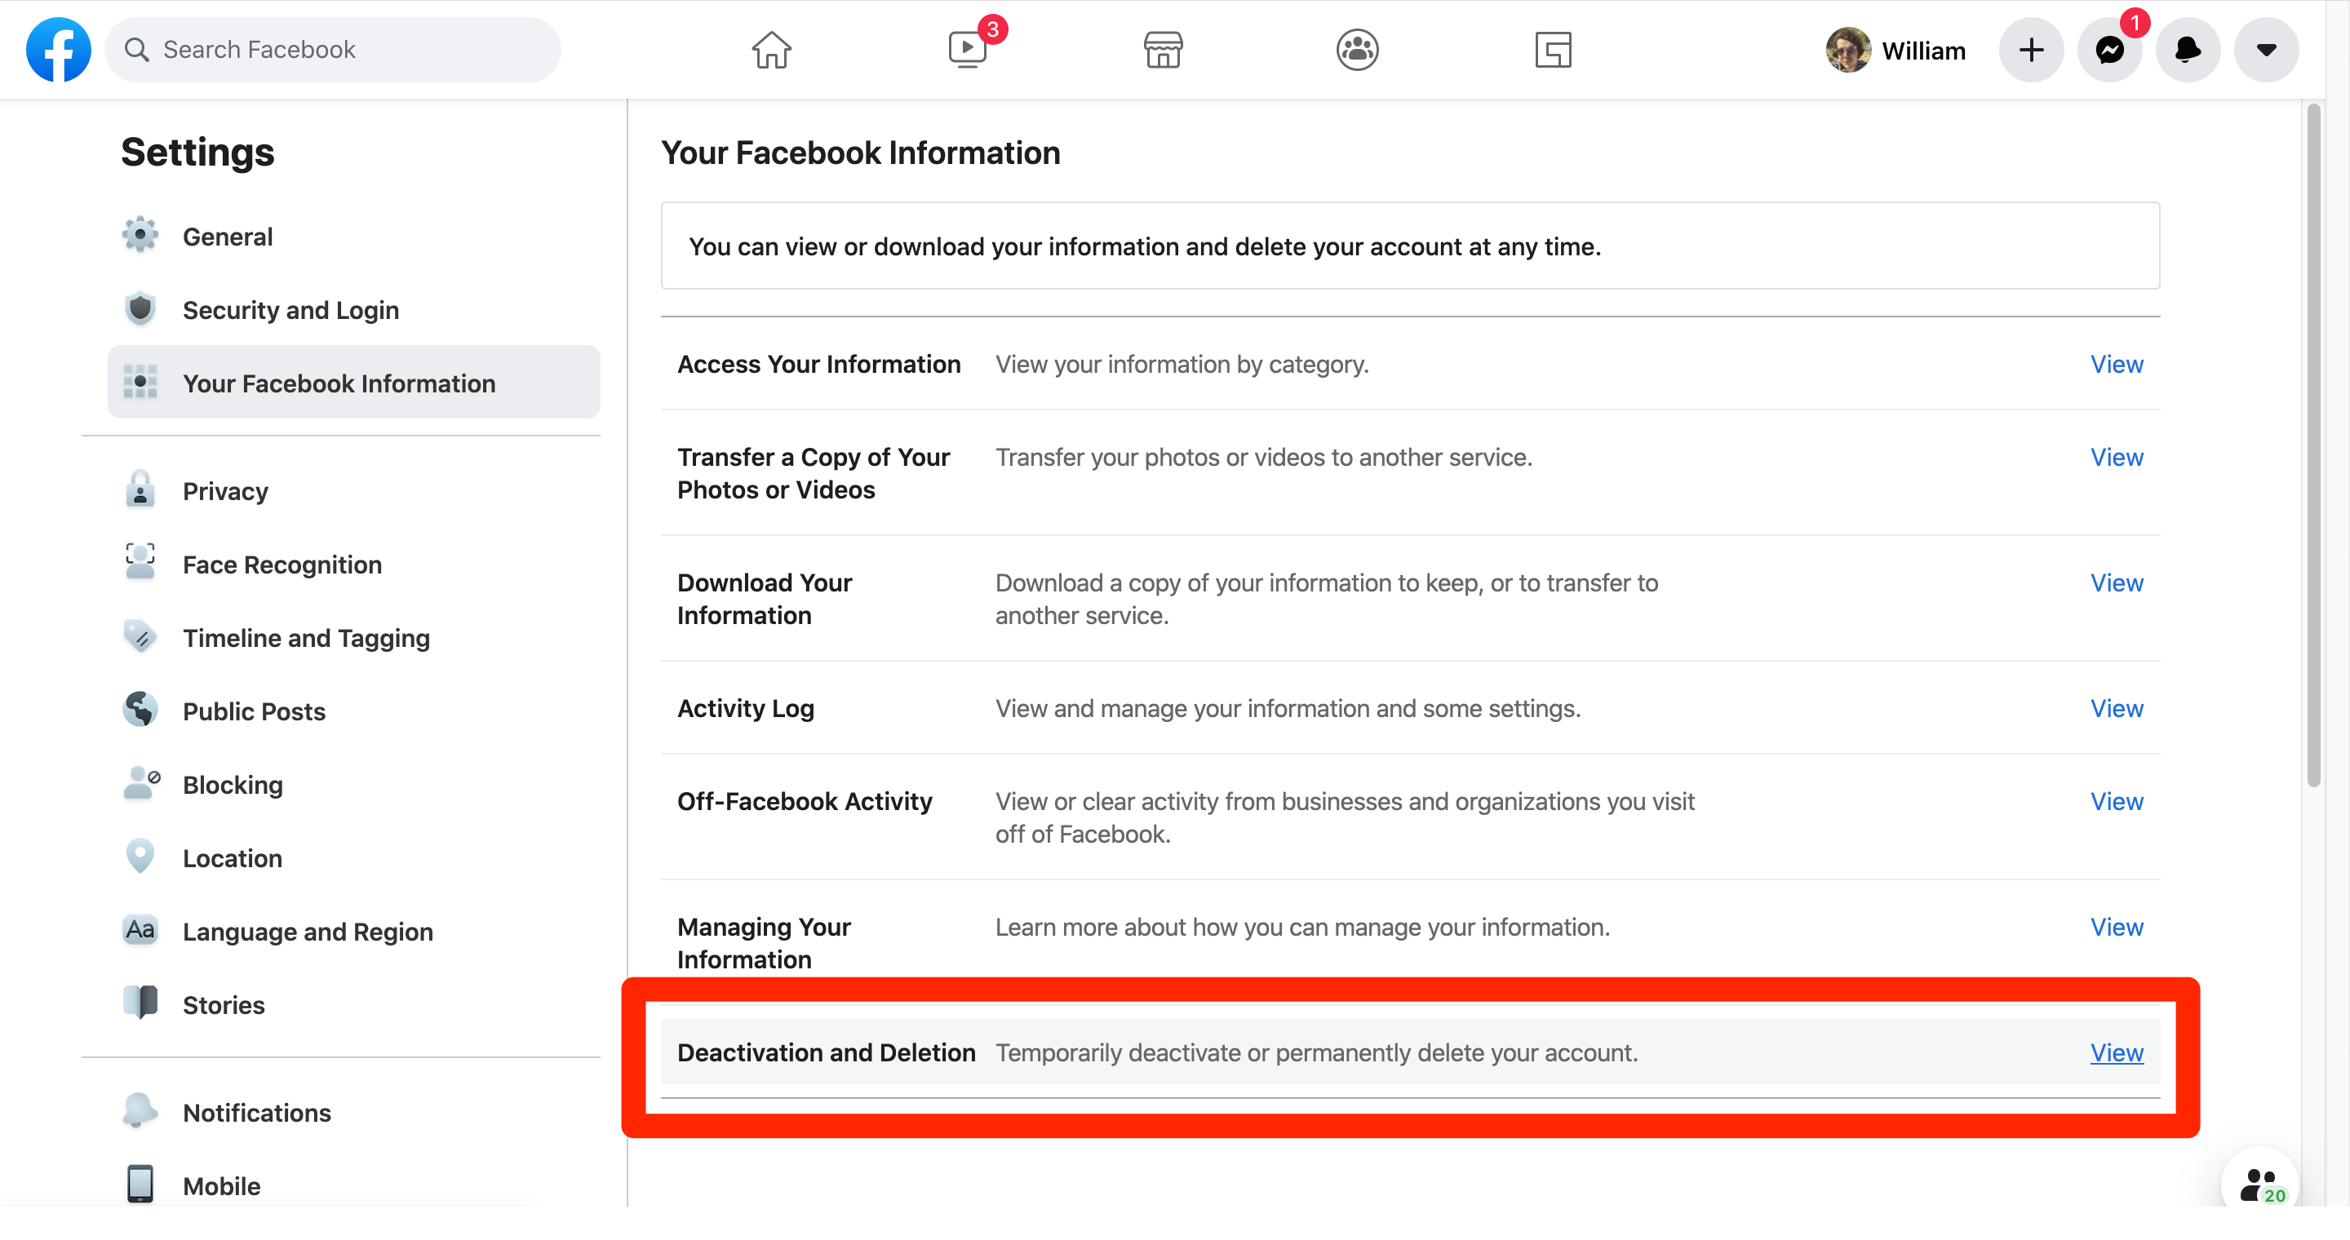Select the groups icon
The height and width of the screenshot is (1240, 2350).
tap(1355, 48)
